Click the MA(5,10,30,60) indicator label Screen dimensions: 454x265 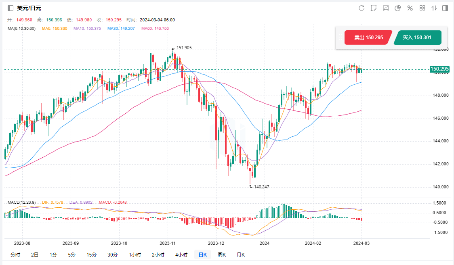[22, 29]
